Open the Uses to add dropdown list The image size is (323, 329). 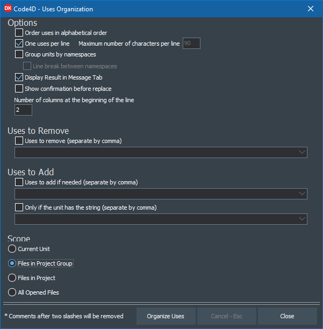(302, 194)
